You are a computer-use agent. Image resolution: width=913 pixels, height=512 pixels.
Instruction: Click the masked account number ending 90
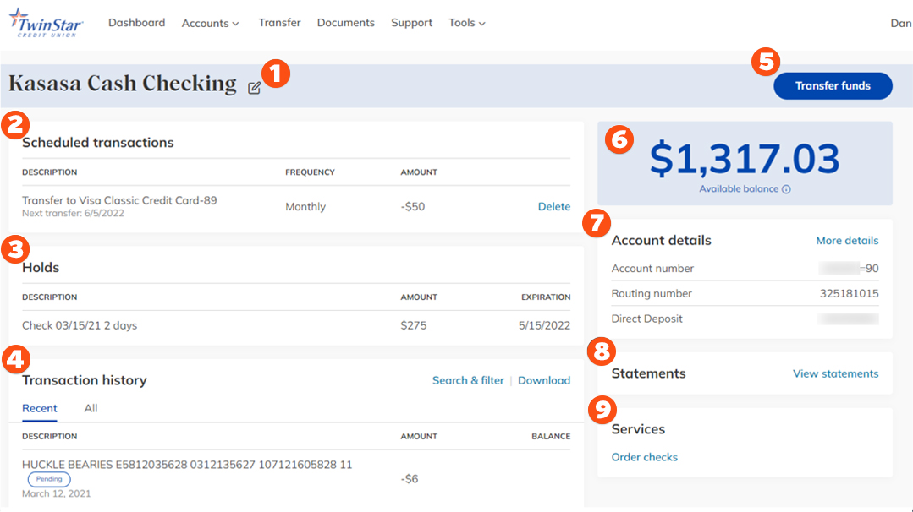coord(849,269)
